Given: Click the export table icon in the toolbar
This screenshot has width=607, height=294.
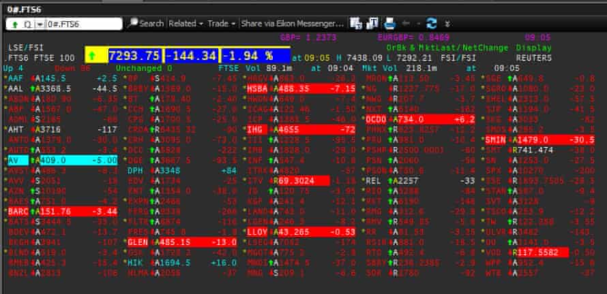Looking at the screenshot, I should 355,24.
